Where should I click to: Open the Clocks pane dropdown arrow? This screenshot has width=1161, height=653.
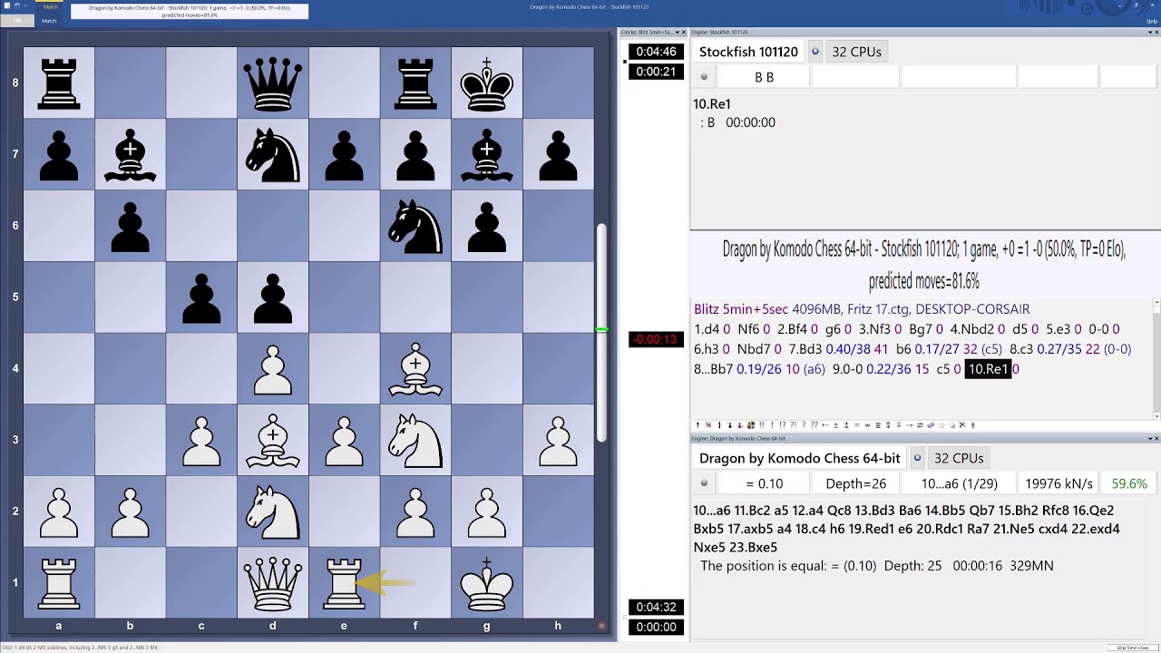tap(678, 33)
